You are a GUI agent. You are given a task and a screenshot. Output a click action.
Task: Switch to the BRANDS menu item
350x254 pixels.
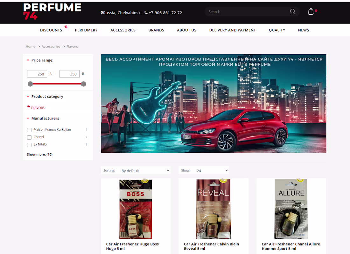point(156,30)
